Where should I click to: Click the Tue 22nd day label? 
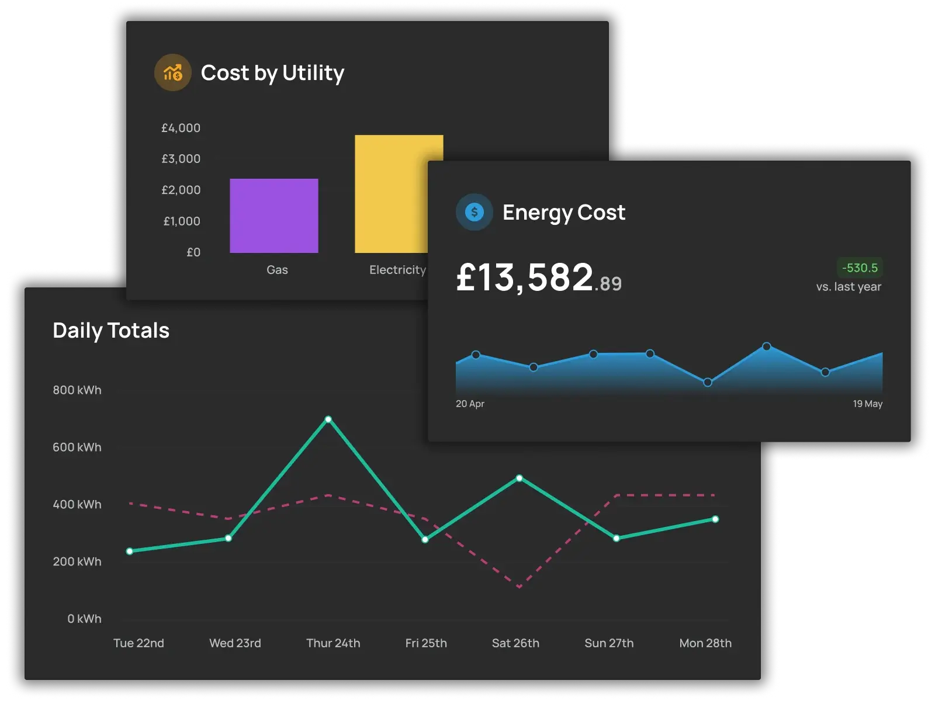138,643
